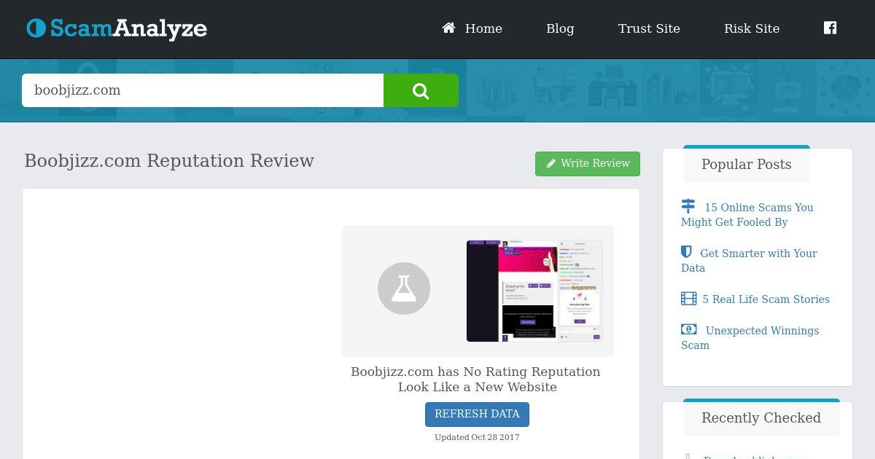Open the Blog menu item
This screenshot has height=459, width=875.
(560, 28)
